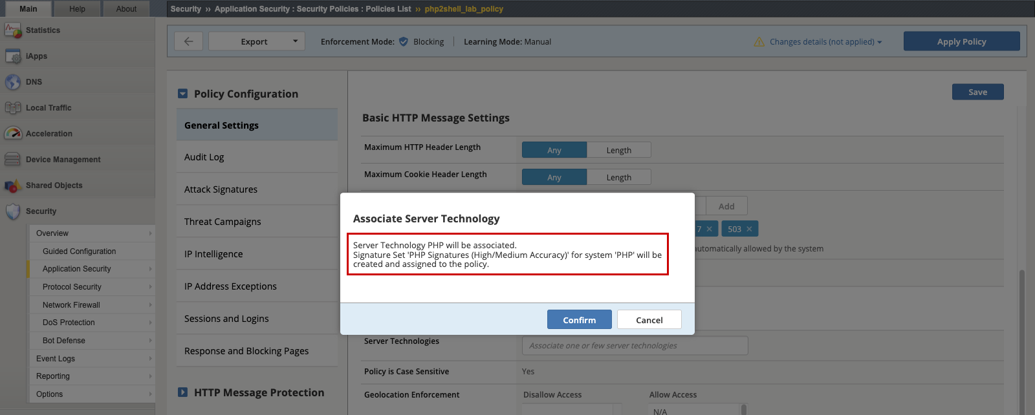Click the Allow Access list N/A entry

coord(660,412)
